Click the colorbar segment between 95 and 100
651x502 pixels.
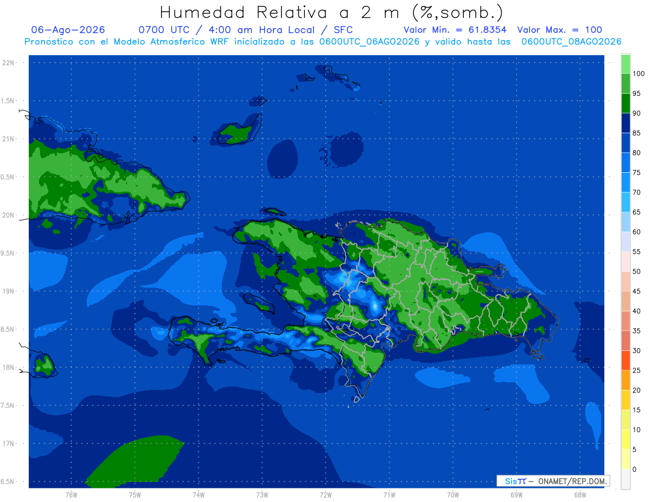626,83
